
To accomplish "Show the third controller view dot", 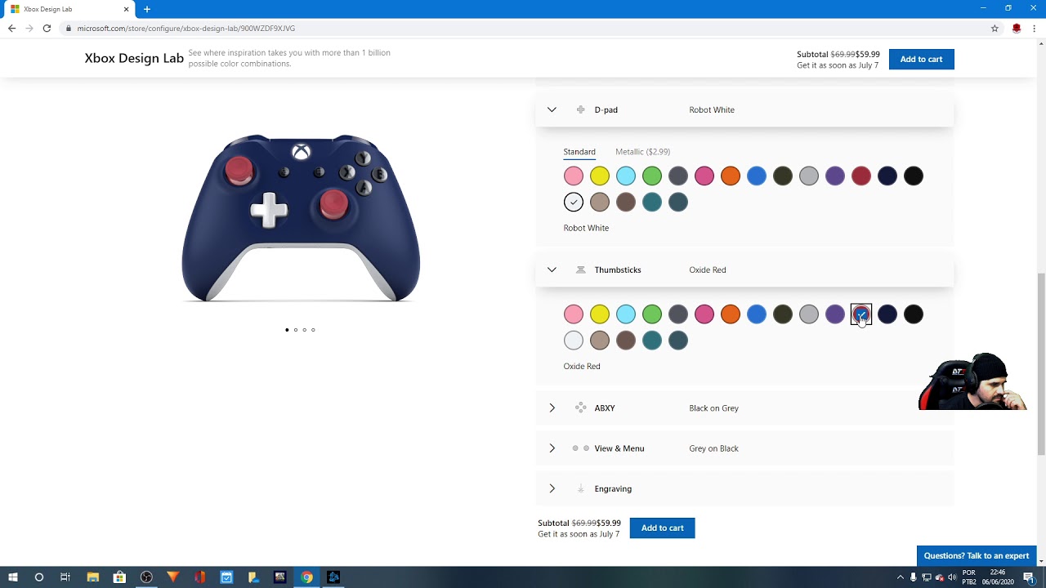I will click(x=304, y=330).
